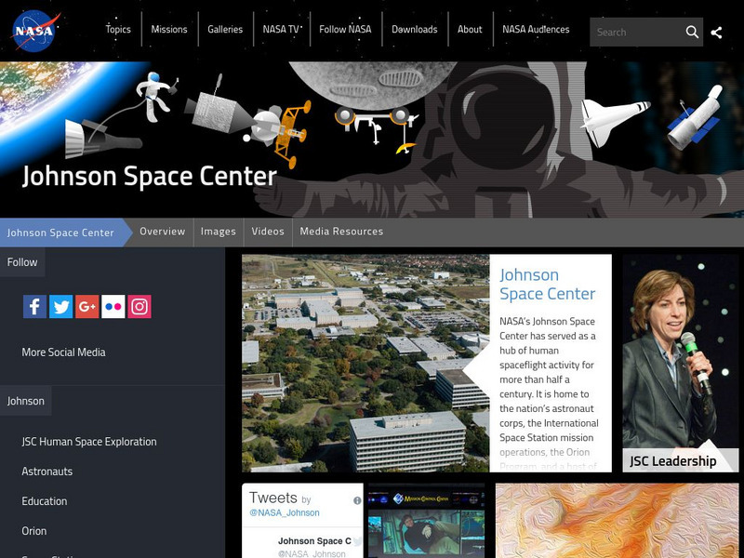The image size is (744, 558).
Task: Switch to the Overview tab
Action: 162,232
